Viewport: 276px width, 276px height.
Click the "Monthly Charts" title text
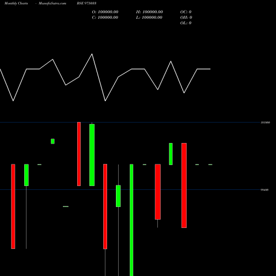click(x=16, y=3)
